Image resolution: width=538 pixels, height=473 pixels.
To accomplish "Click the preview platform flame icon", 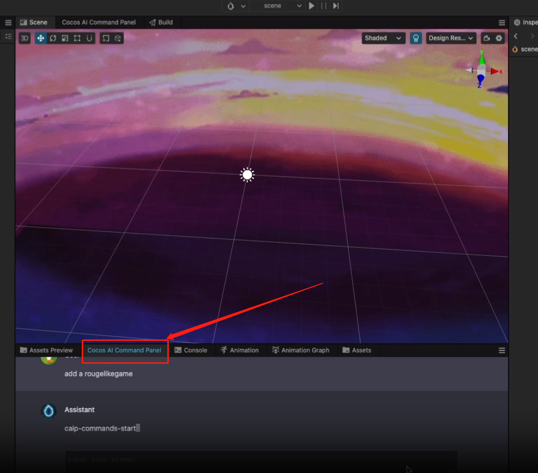I will click(x=231, y=6).
